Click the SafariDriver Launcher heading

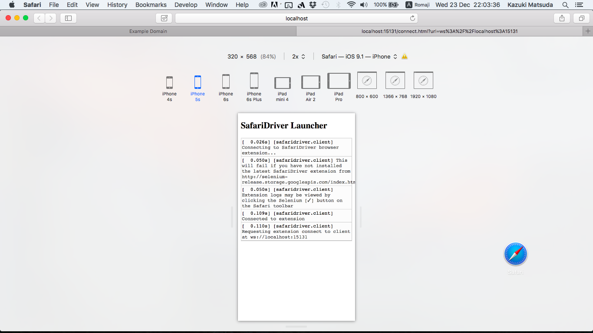click(x=284, y=126)
